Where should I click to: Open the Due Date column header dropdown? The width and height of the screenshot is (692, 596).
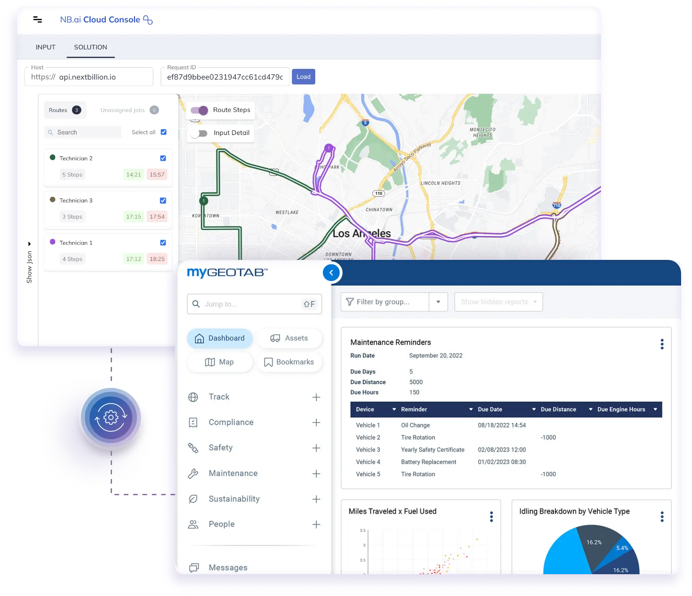tap(534, 409)
